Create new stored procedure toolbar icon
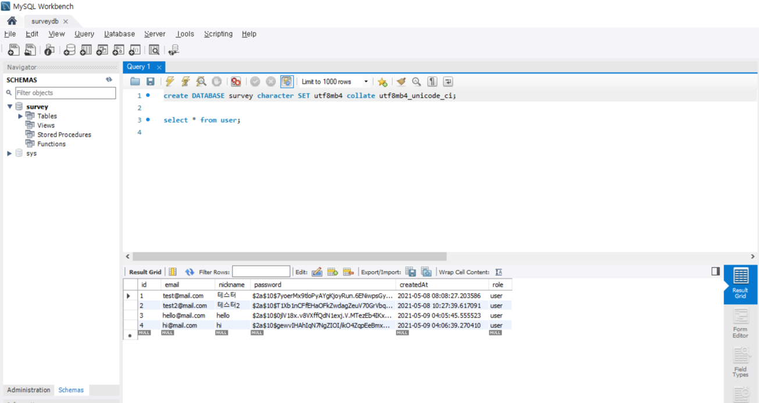The image size is (759, 403). point(119,50)
